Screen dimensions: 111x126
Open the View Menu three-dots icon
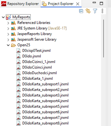[103, 11]
